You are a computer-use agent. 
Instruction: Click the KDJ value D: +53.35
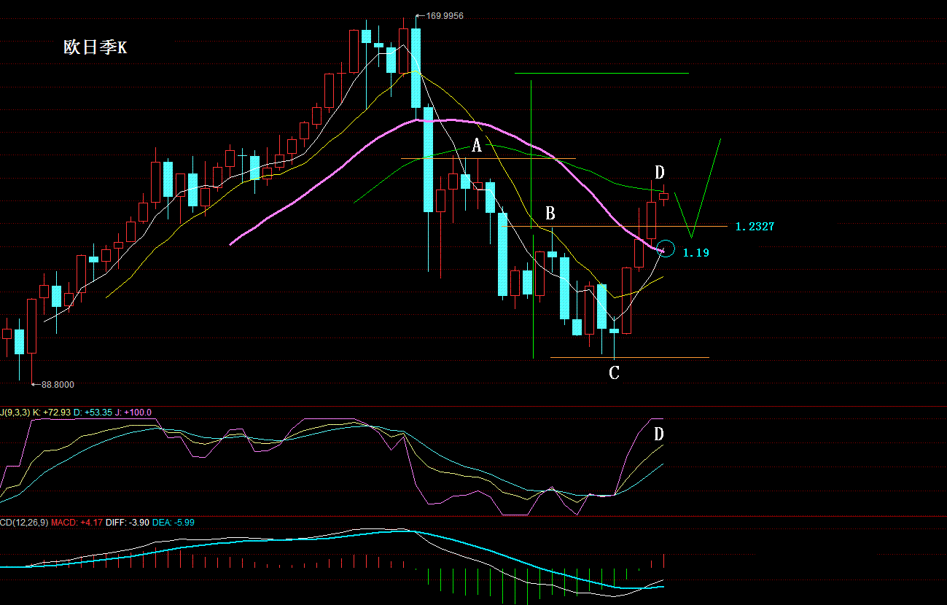coord(93,413)
